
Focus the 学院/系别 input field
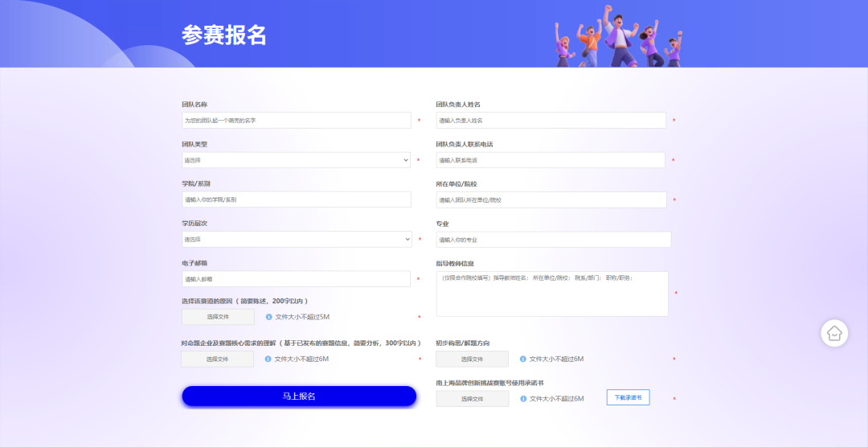point(296,199)
